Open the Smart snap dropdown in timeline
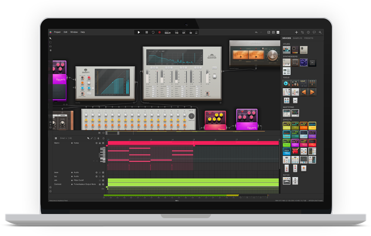Viewport: 371px width, 236px height. [x=65, y=138]
